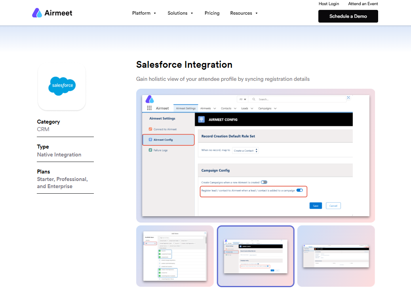Click the Schedule a Demo button
411x303 pixels.
click(348, 16)
